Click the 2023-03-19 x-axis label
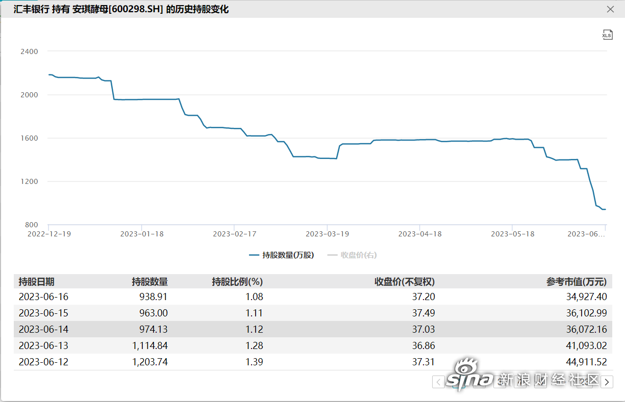625x402 pixels. click(x=327, y=234)
